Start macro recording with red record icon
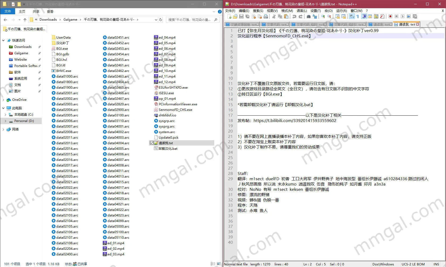 pyautogui.click(x=390, y=16)
